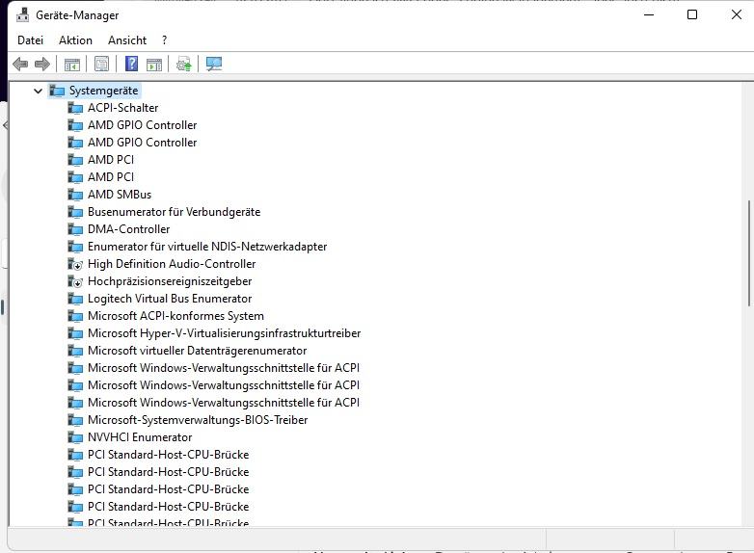Click the update driver icon with green arrow
The width and height of the screenshot is (754, 553).
184,64
